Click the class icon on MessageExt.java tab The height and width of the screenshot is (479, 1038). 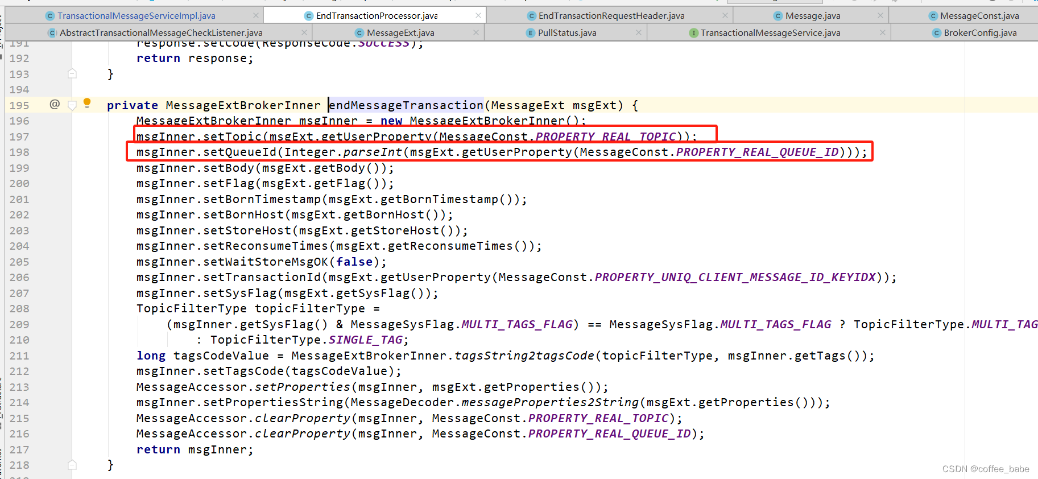click(x=359, y=33)
